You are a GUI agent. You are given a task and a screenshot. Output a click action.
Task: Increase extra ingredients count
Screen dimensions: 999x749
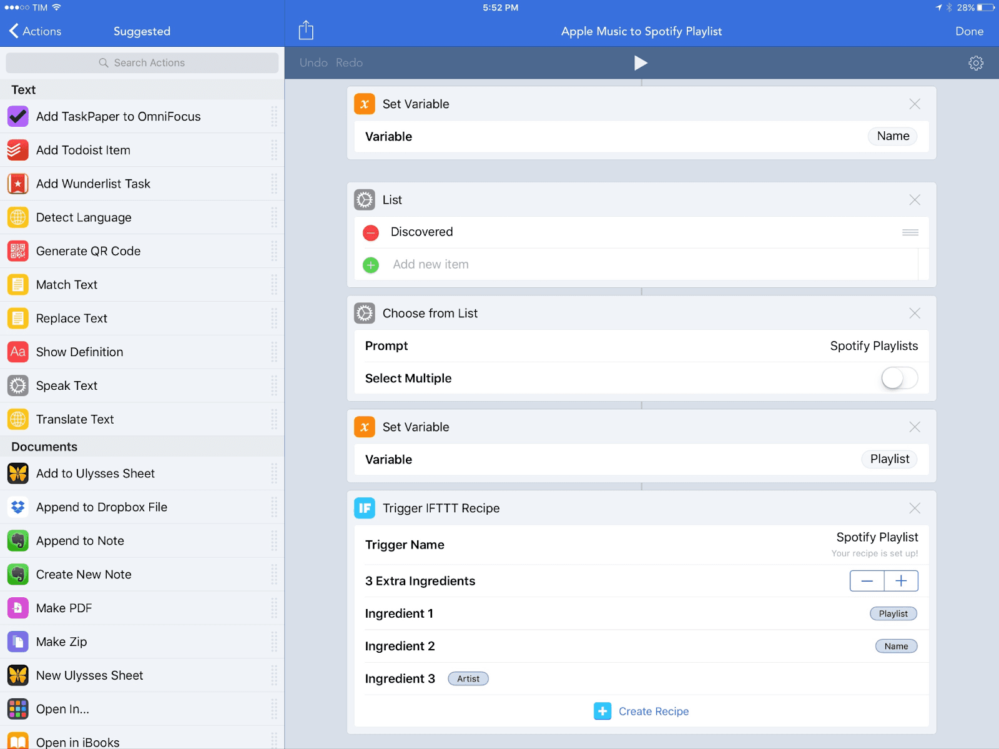click(x=901, y=581)
